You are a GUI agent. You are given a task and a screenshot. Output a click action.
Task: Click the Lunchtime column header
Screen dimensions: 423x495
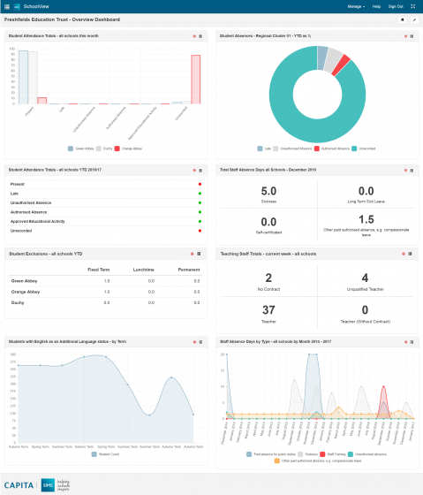tap(144, 270)
